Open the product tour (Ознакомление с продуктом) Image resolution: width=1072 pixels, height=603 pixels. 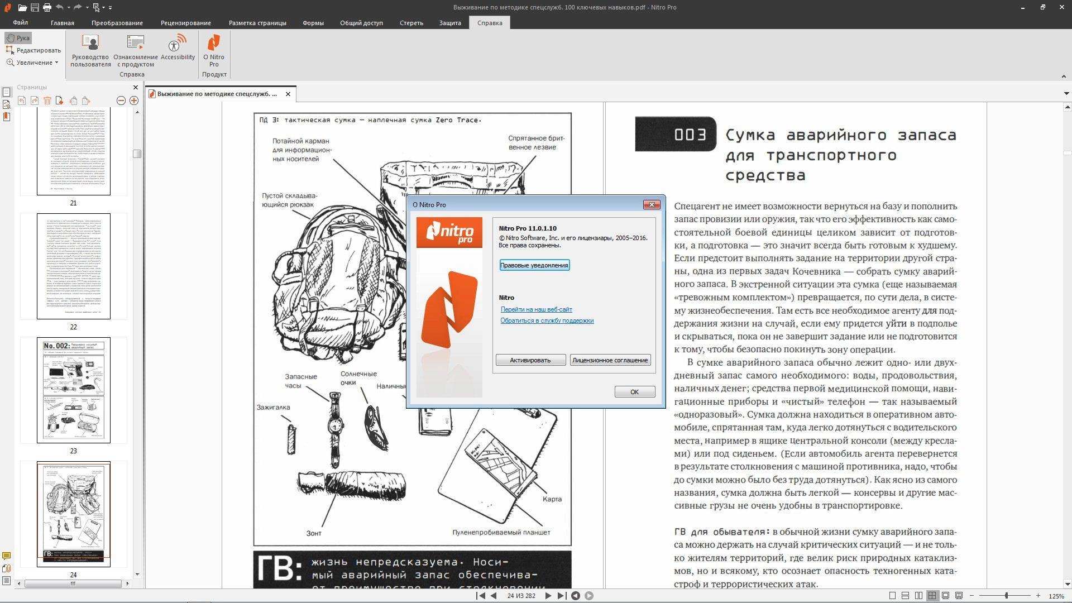coord(136,50)
